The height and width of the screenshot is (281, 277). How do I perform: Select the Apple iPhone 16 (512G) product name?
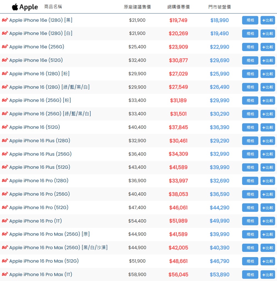coord(35,127)
